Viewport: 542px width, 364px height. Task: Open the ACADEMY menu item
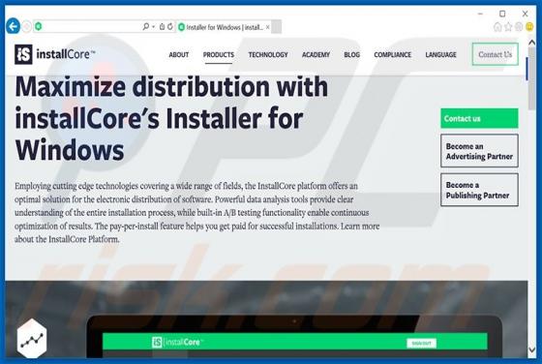click(x=316, y=54)
